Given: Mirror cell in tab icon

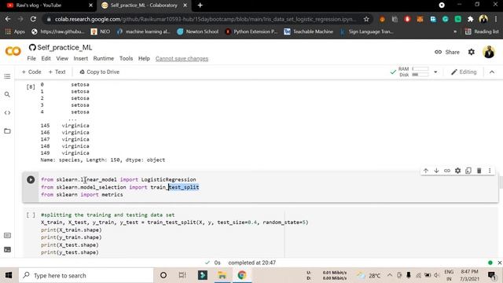Looking at the screenshot, I should [468, 171].
